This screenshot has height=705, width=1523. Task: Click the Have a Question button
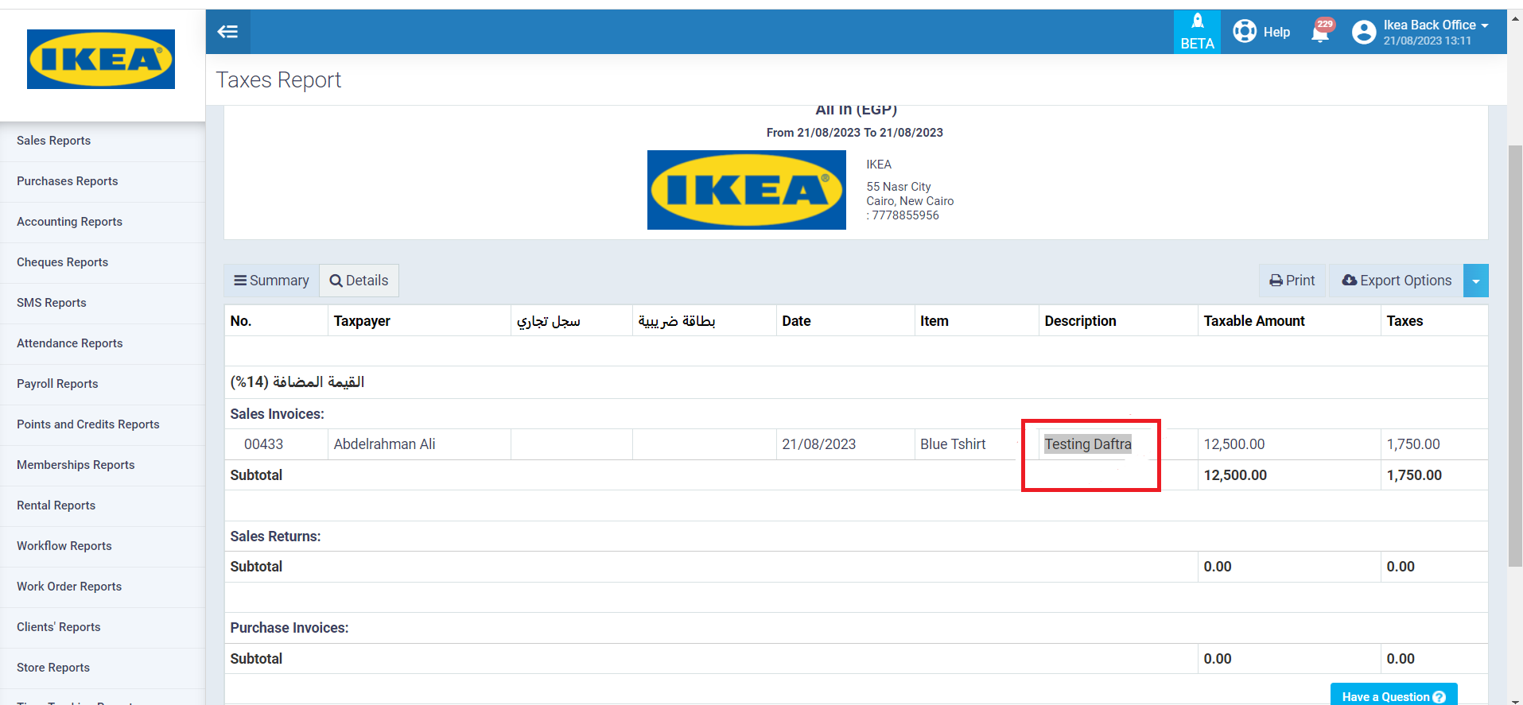(x=1393, y=695)
